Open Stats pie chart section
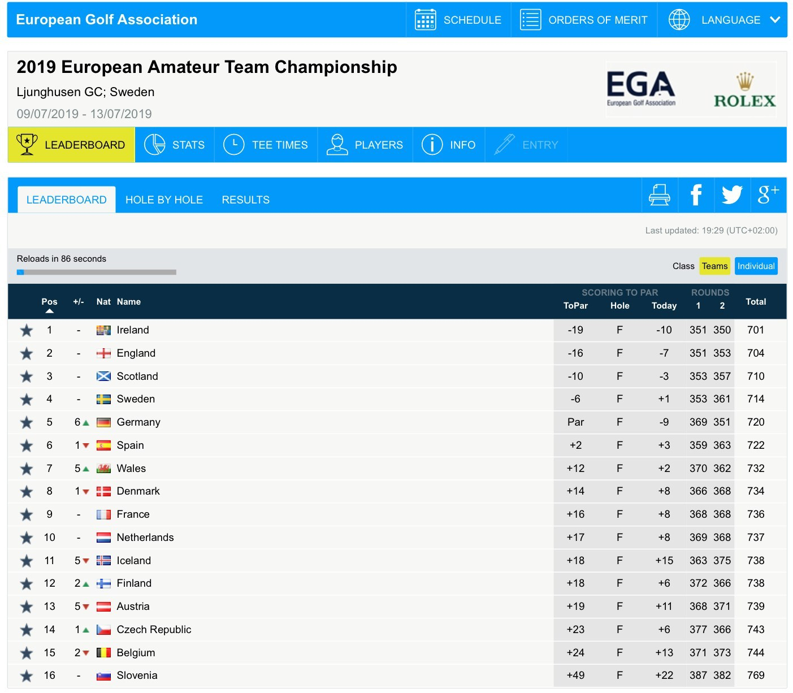The image size is (793, 693). pyautogui.click(x=175, y=145)
